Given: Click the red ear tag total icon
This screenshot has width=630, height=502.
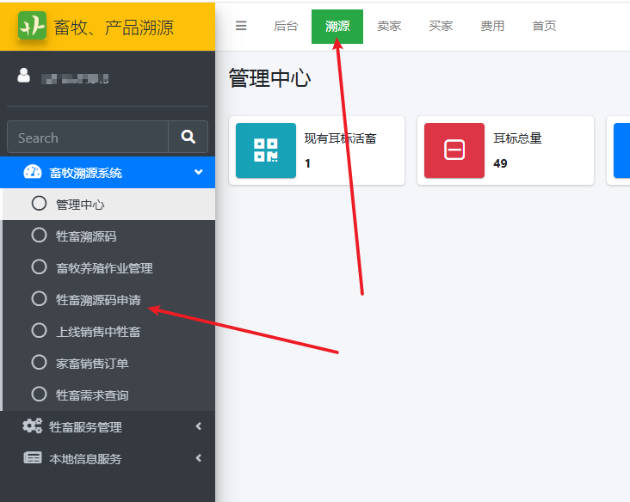Looking at the screenshot, I should tap(454, 150).
